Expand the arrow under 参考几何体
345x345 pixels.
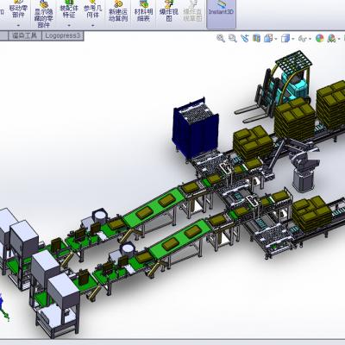(92, 25)
